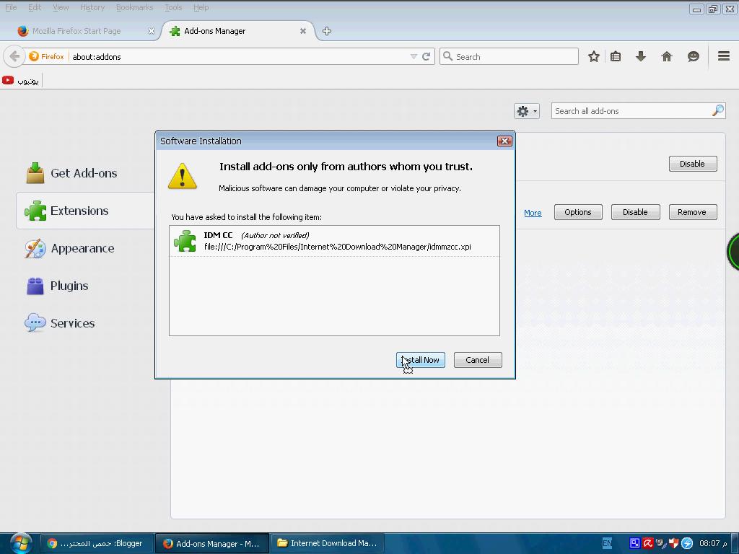Go back with the back arrow
739x554 pixels.
coord(14,56)
